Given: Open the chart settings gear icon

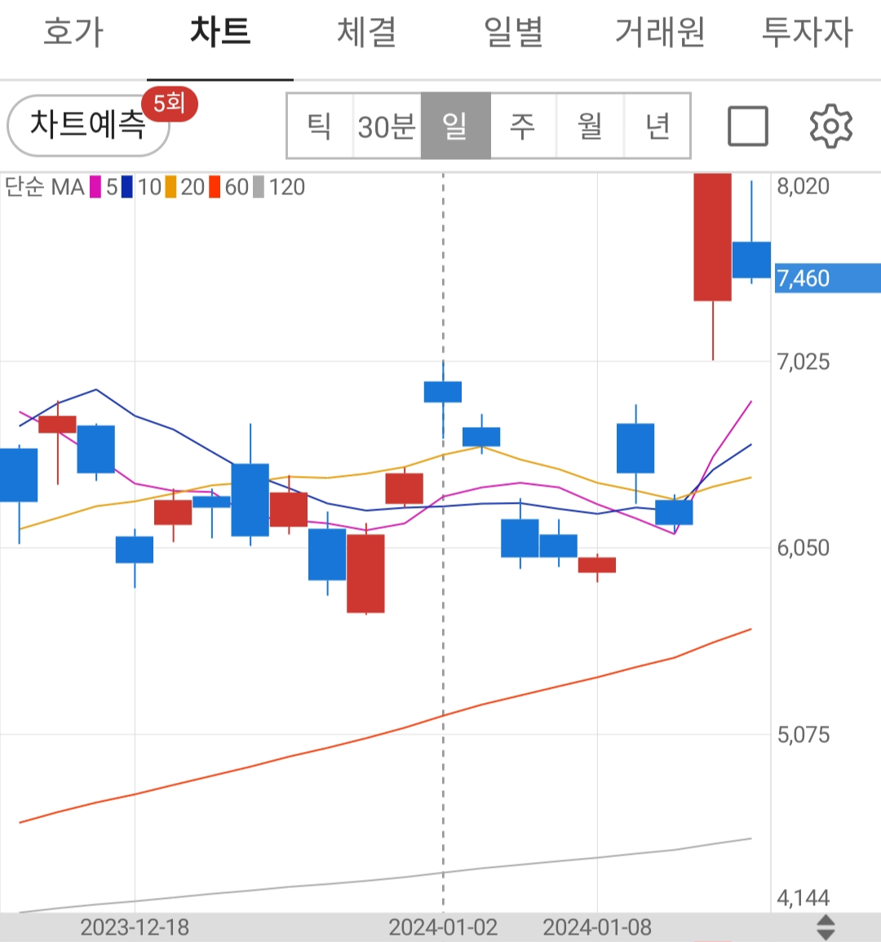Looking at the screenshot, I should (x=830, y=127).
